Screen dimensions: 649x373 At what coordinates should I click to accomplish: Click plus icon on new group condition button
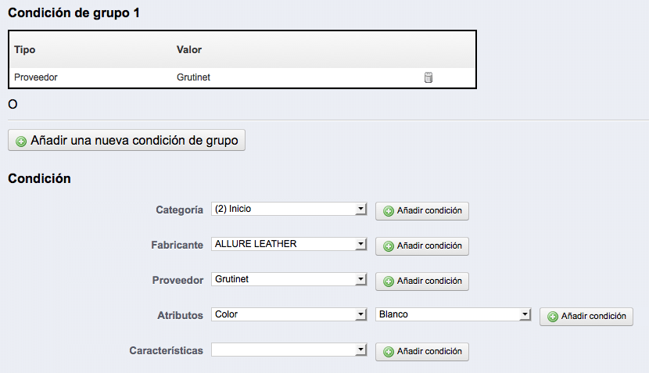(21, 142)
